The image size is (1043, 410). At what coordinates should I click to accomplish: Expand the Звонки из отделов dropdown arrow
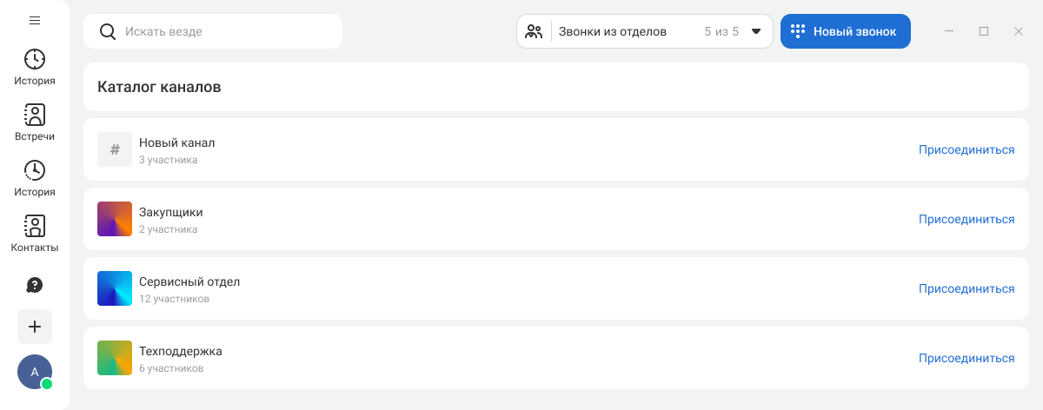point(756,32)
